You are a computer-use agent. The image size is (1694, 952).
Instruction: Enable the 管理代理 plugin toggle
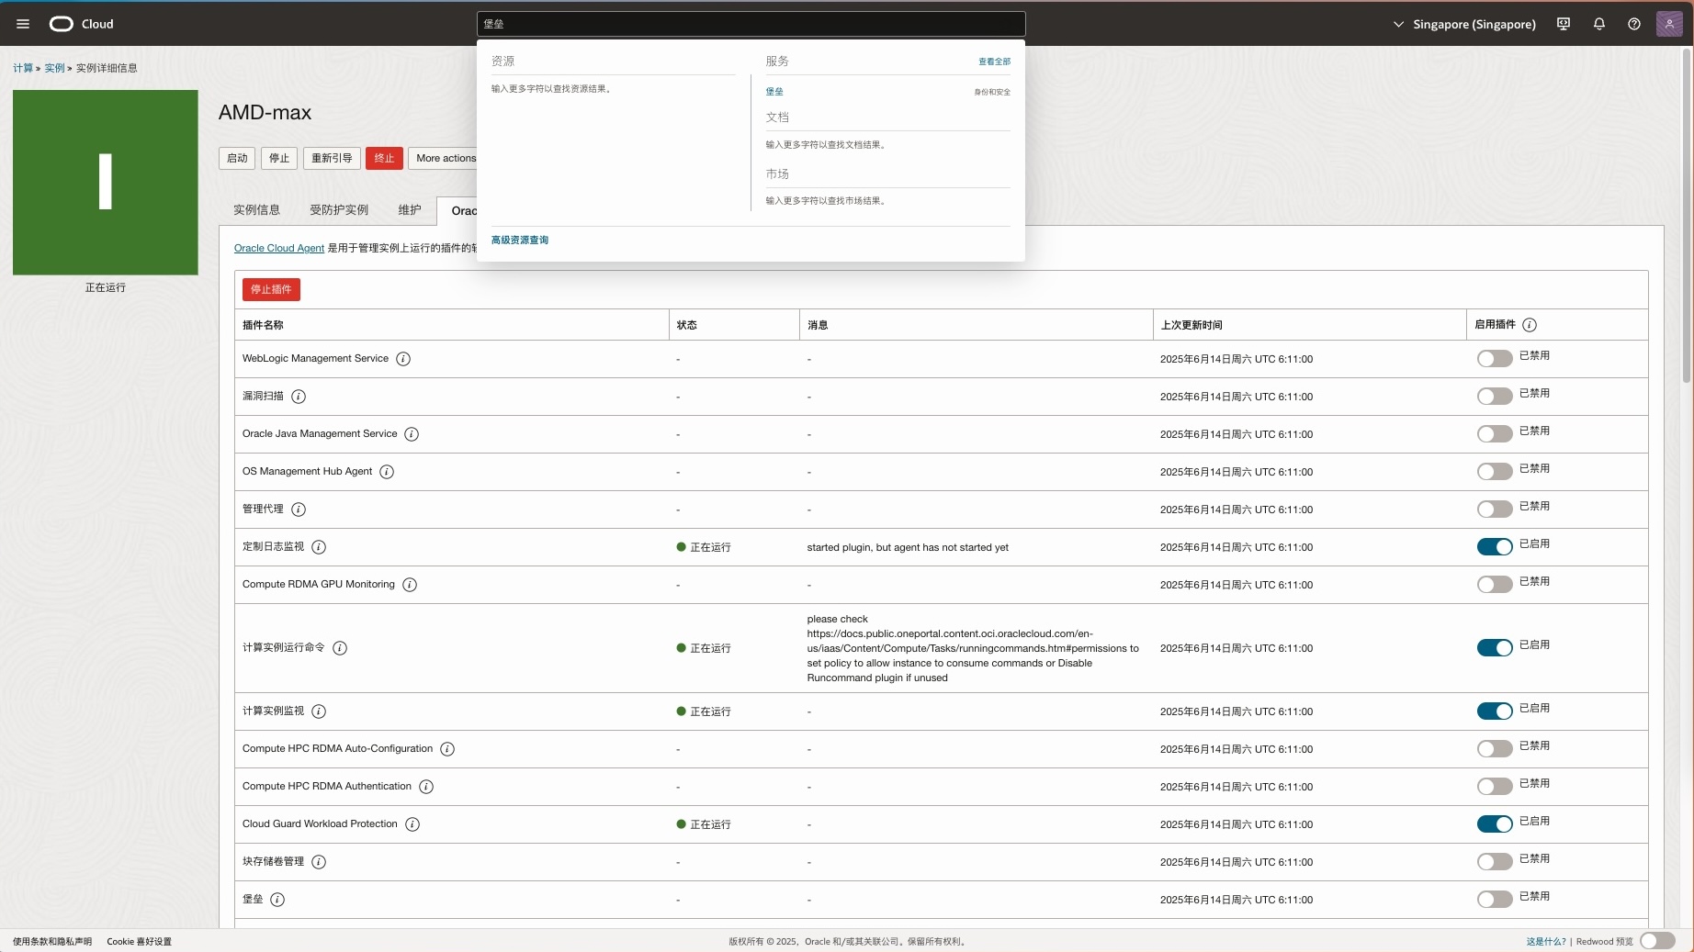click(x=1495, y=510)
